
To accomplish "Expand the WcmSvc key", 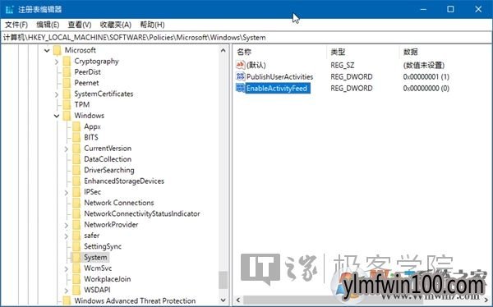I will tap(67, 268).
